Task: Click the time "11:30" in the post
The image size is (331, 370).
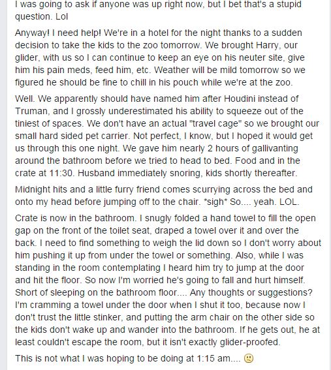Action: coord(61,173)
